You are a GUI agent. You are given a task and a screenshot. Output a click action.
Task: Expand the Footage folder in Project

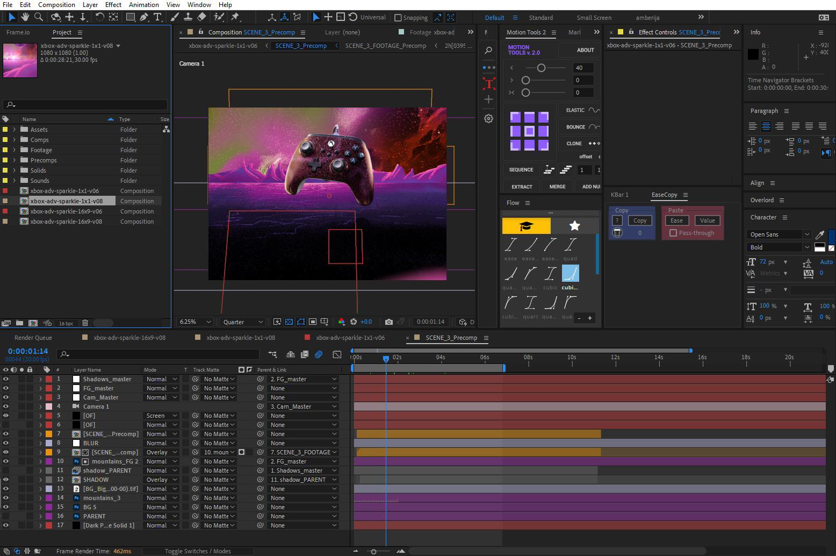pos(14,150)
